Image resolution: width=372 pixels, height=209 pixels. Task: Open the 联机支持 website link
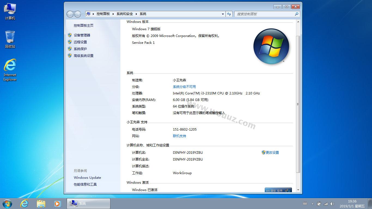pos(179,136)
